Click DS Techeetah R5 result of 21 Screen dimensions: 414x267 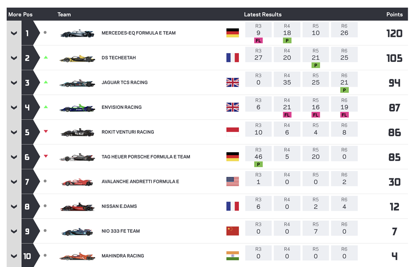(x=315, y=58)
